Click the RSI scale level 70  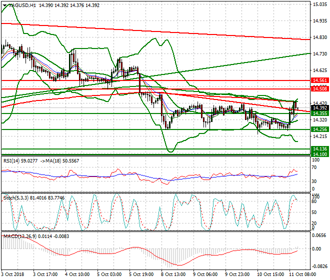[x=314, y=167]
